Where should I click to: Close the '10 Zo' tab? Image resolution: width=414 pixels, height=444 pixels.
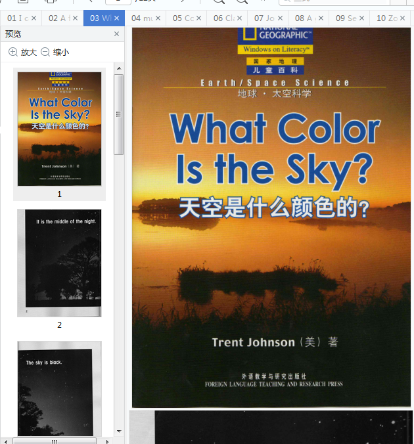tap(402, 18)
